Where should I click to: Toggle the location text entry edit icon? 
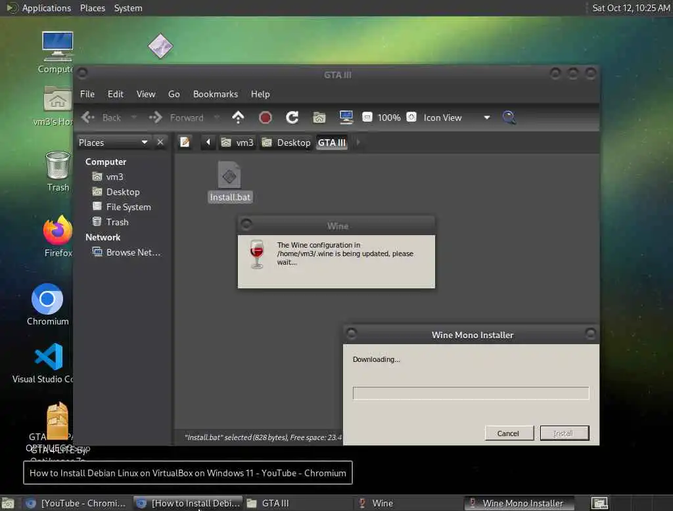[x=185, y=142]
